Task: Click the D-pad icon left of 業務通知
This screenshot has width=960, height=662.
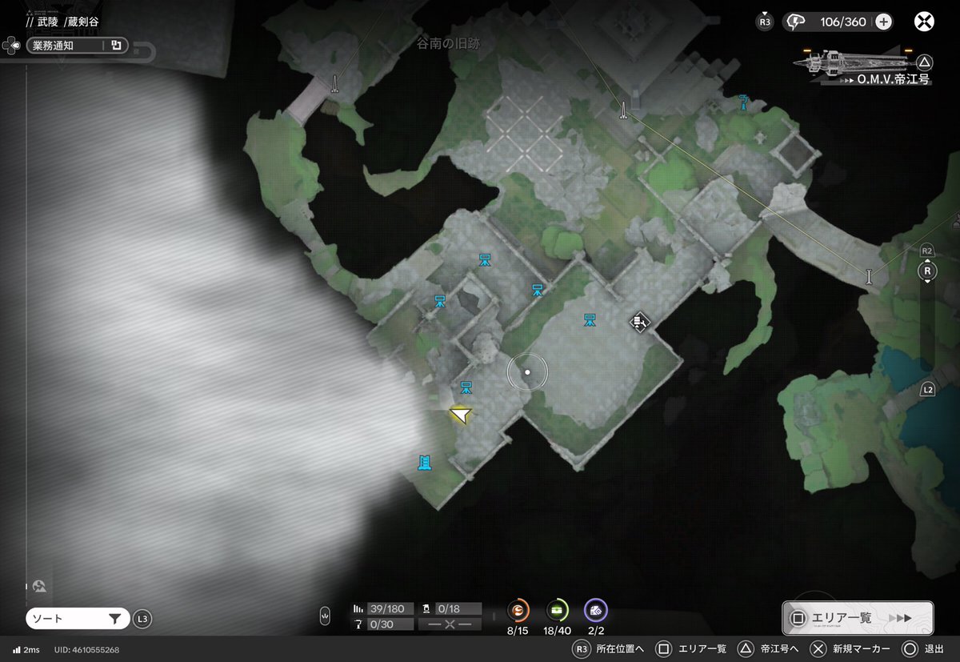Action: pyautogui.click(x=10, y=46)
